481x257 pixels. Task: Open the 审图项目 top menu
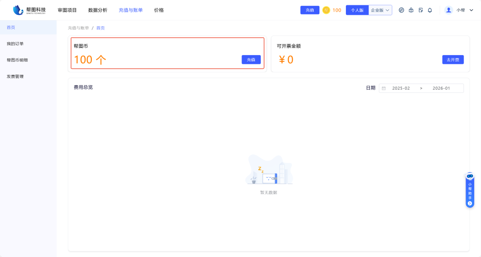click(67, 10)
